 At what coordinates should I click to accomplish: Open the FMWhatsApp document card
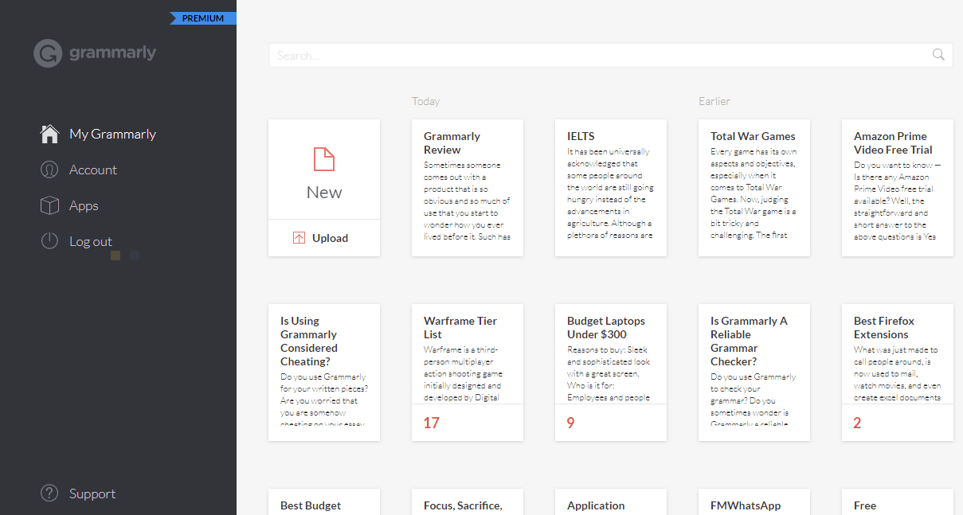point(754,501)
